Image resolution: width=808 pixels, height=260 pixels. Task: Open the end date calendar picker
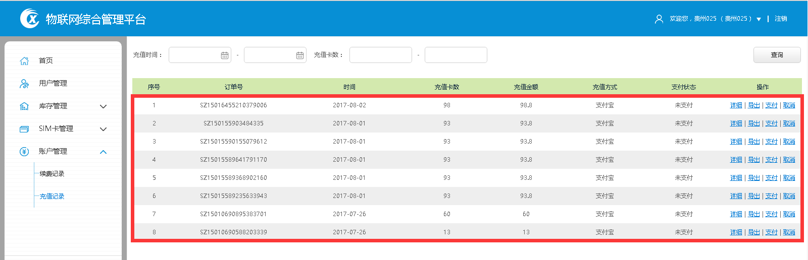pos(300,55)
